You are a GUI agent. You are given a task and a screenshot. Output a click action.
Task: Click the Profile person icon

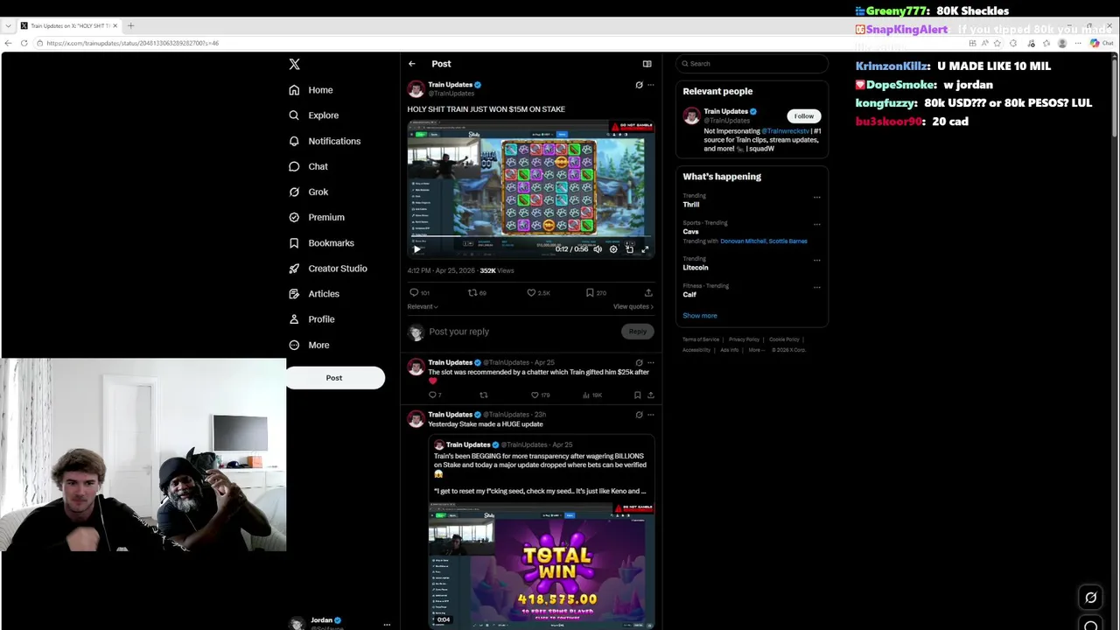click(x=294, y=319)
